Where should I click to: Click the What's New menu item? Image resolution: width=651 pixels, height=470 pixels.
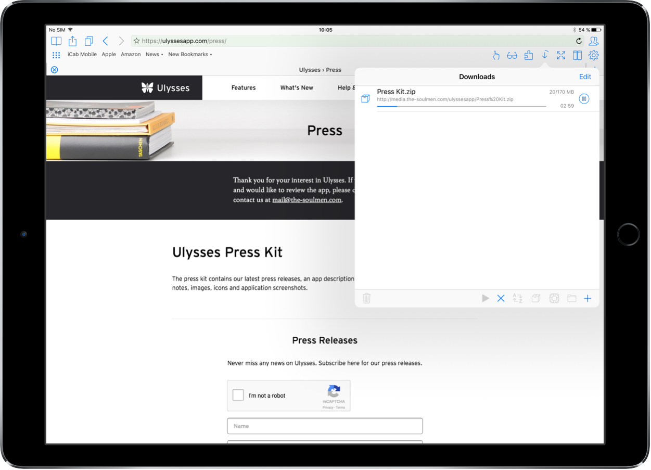pos(297,87)
